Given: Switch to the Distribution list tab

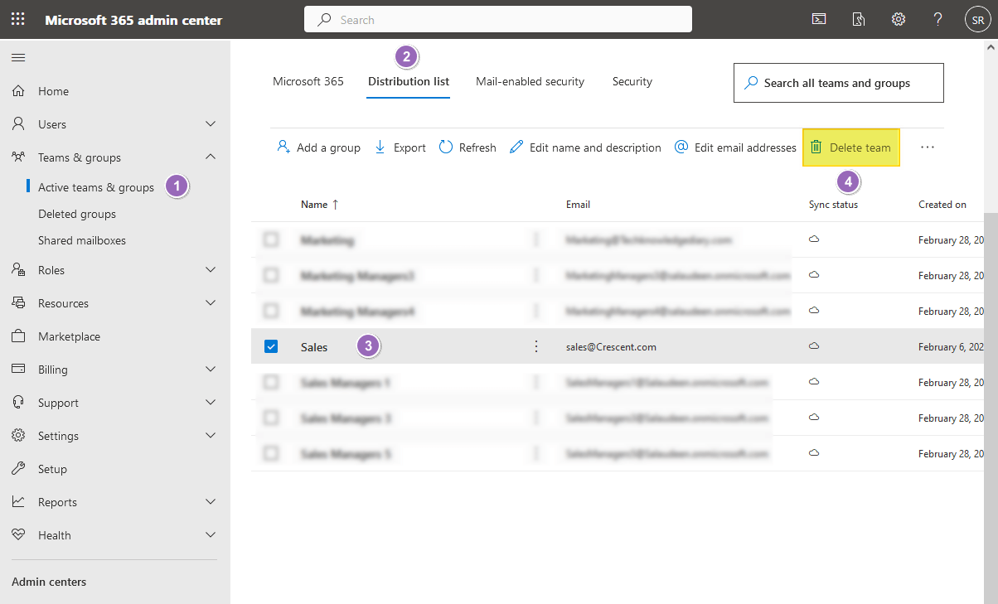Looking at the screenshot, I should (x=409, y=81).
